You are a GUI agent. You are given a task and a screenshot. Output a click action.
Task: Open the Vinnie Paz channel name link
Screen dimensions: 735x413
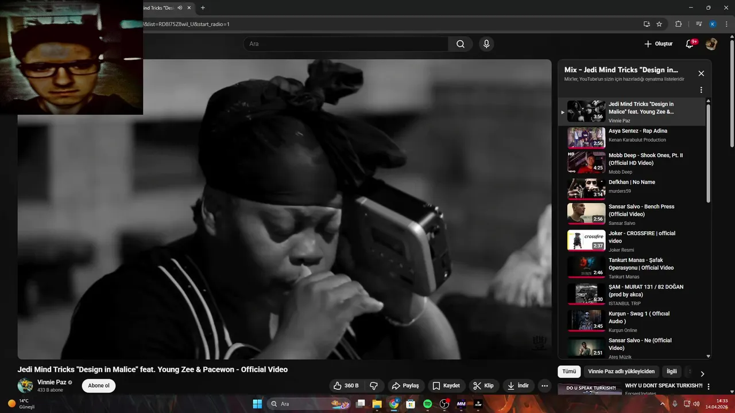(52, 383)
